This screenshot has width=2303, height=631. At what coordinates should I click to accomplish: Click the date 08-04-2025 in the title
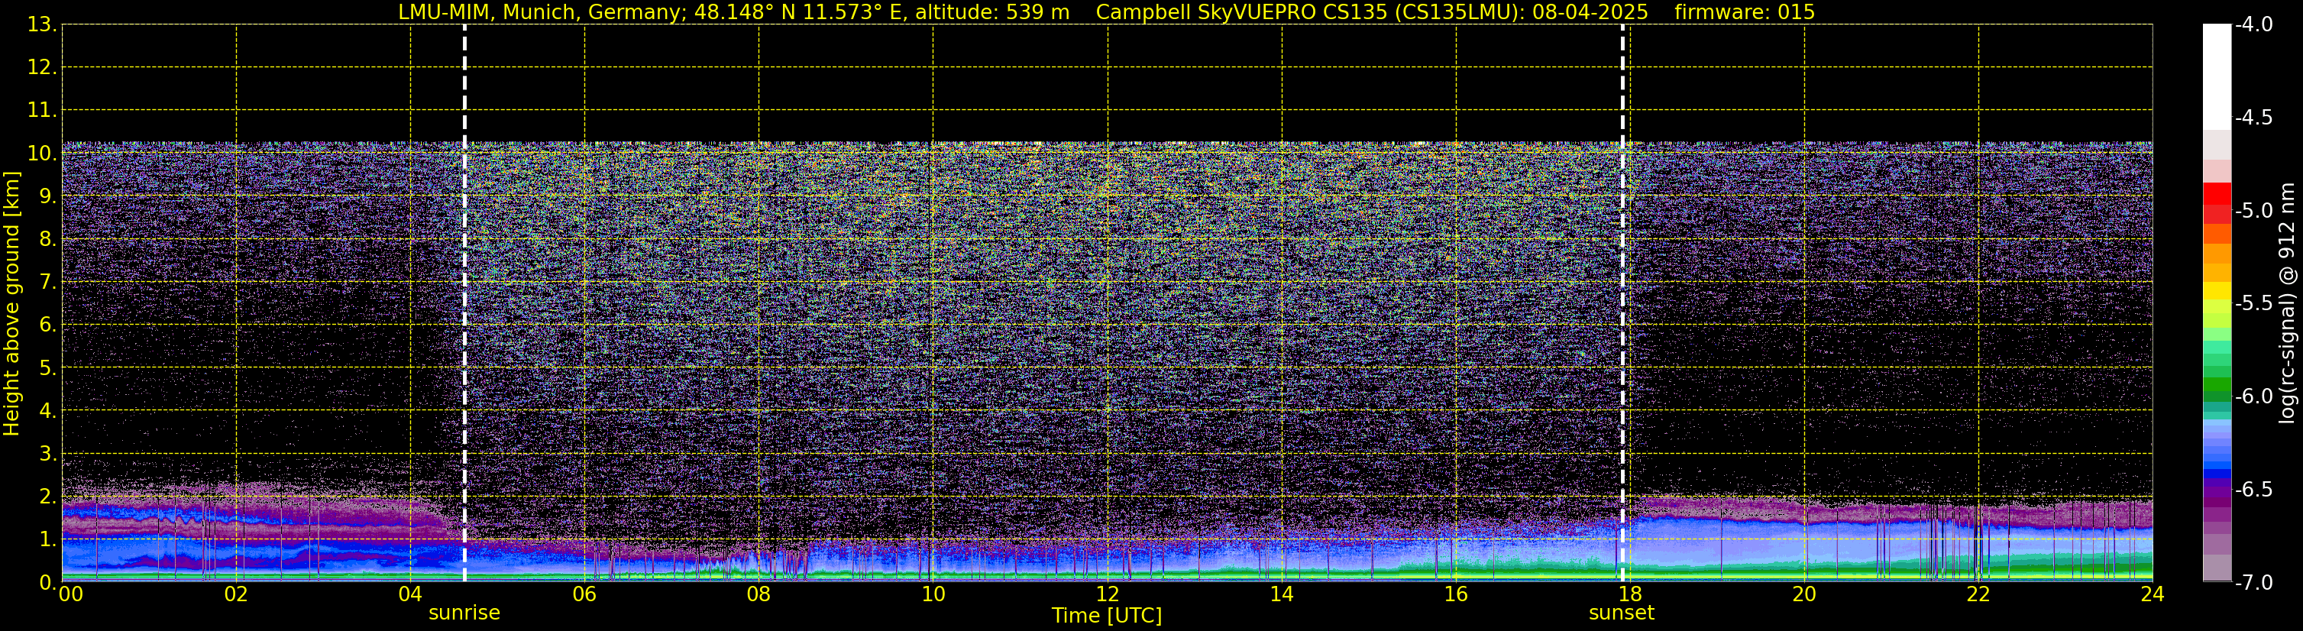click(x=1590, y=12)
